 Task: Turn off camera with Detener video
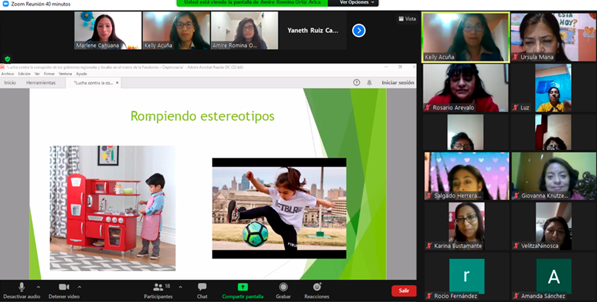coord(64,287)
